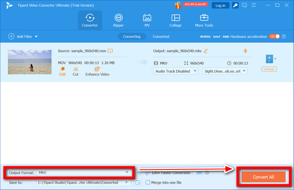Image resolution: width=294 pixels, height=190 pixels.
Task: Minimize the Tipard window
Action: click(268, 5)
